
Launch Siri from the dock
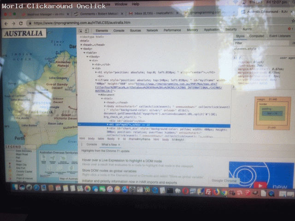click(x=22, y=187)
